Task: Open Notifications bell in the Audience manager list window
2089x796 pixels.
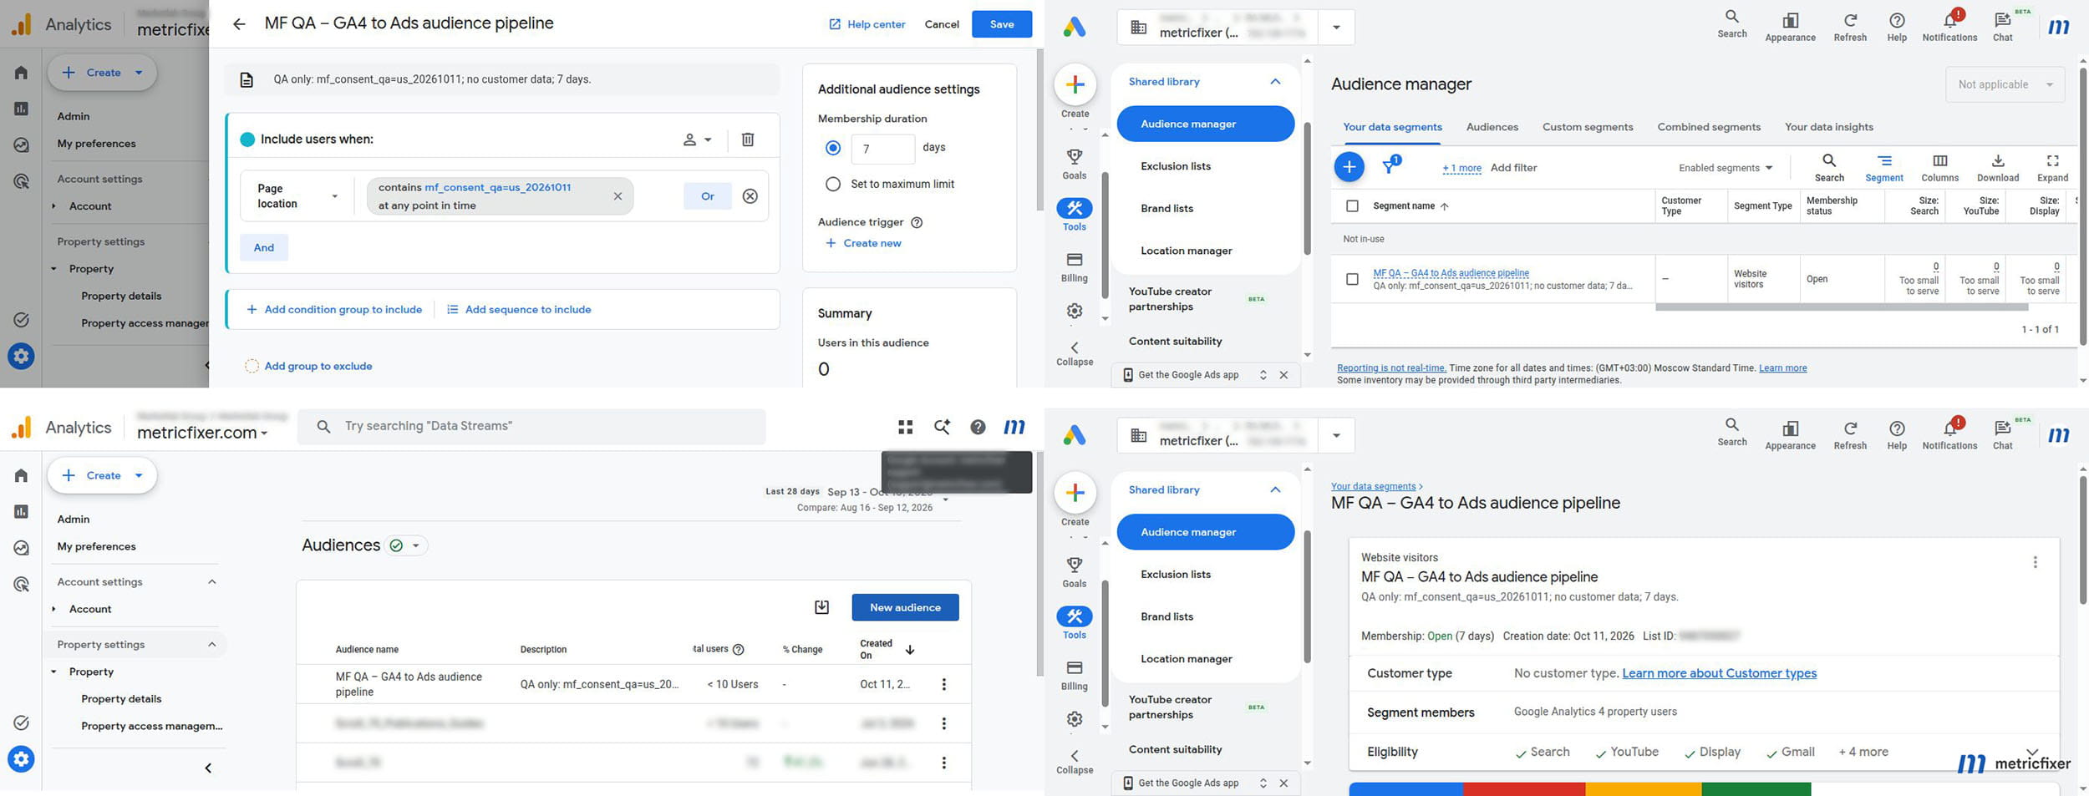Action: (x=1949, y=25)
